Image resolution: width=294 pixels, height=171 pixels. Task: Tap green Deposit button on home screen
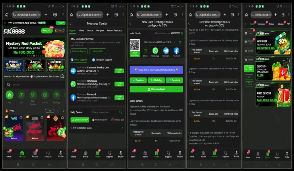(47, 30)
